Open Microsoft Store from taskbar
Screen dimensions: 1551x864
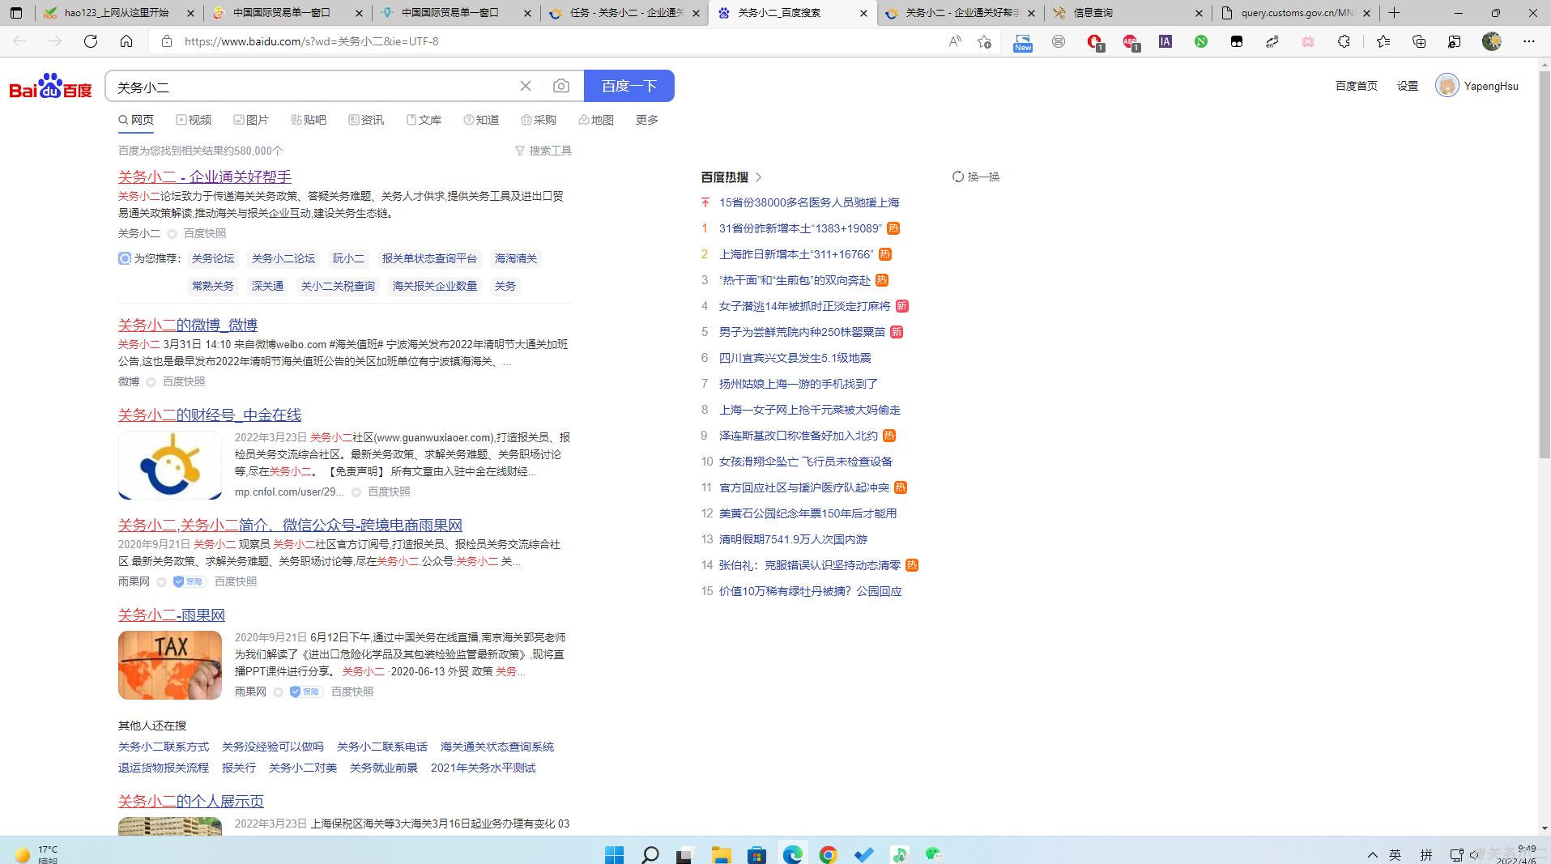757,854
